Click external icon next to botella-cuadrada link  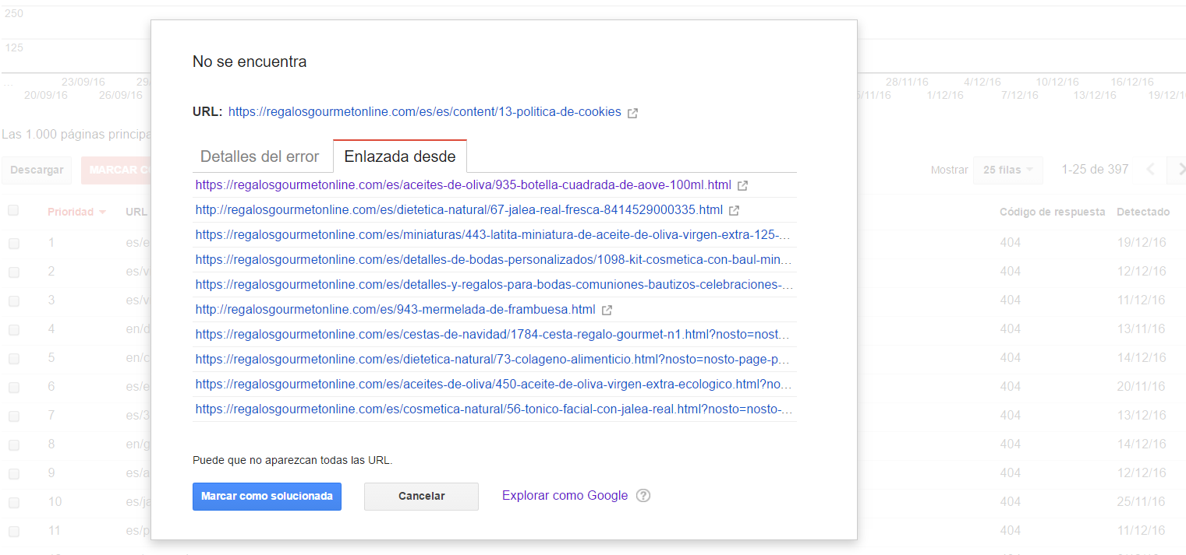pos(743,186)
